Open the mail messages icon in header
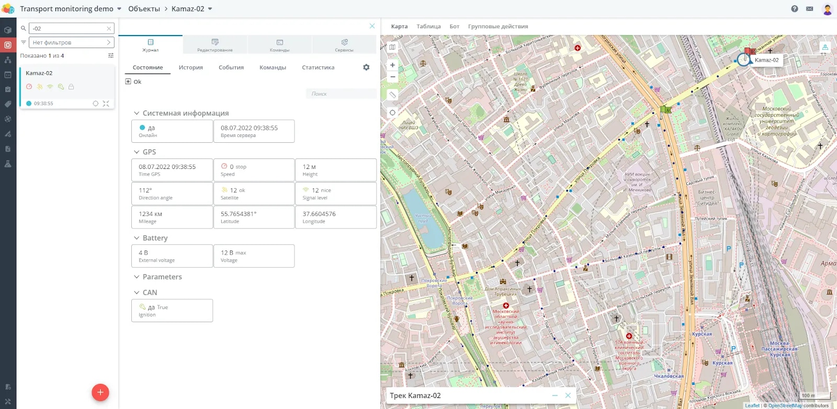The image size is (837, 409). coord(810,9)
